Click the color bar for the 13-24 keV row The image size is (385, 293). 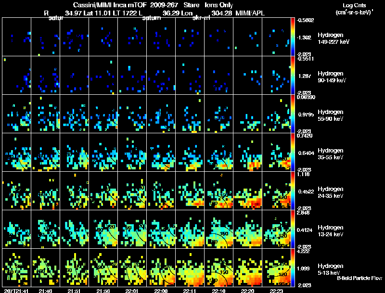[293, 229]
